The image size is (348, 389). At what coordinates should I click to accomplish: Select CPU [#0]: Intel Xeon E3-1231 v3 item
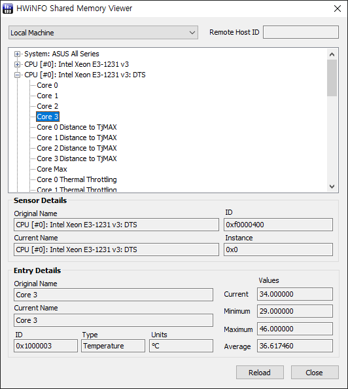[x=77, y=64]
